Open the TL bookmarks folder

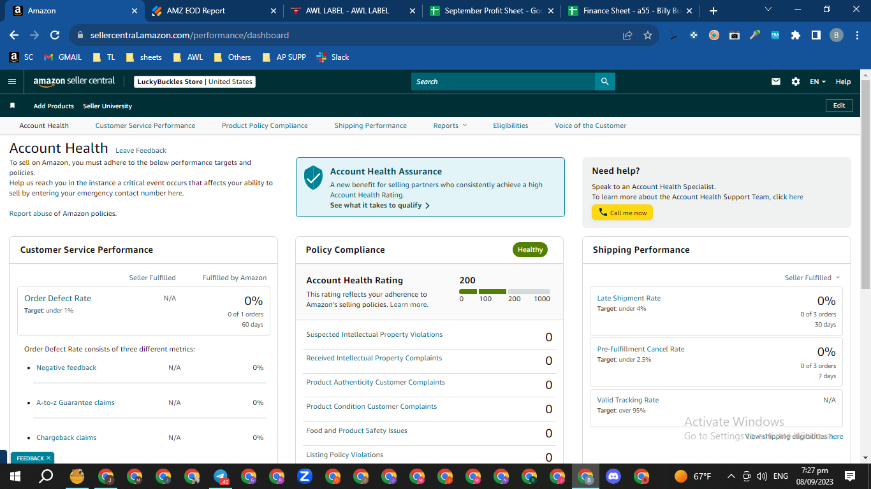(x=104, y=57)
